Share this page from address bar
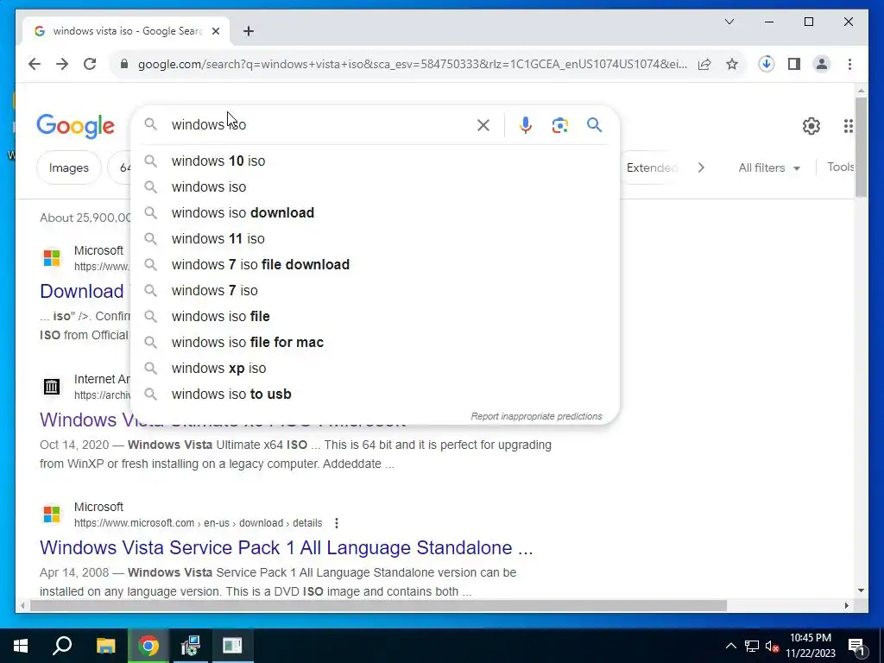The height and width of the screenshot is (663, 884). click(704, 64)
